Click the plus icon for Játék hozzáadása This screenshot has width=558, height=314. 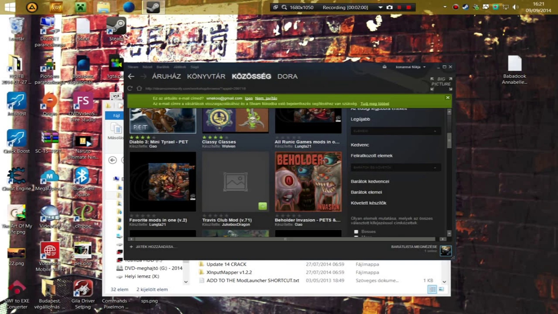pos(131,247)
